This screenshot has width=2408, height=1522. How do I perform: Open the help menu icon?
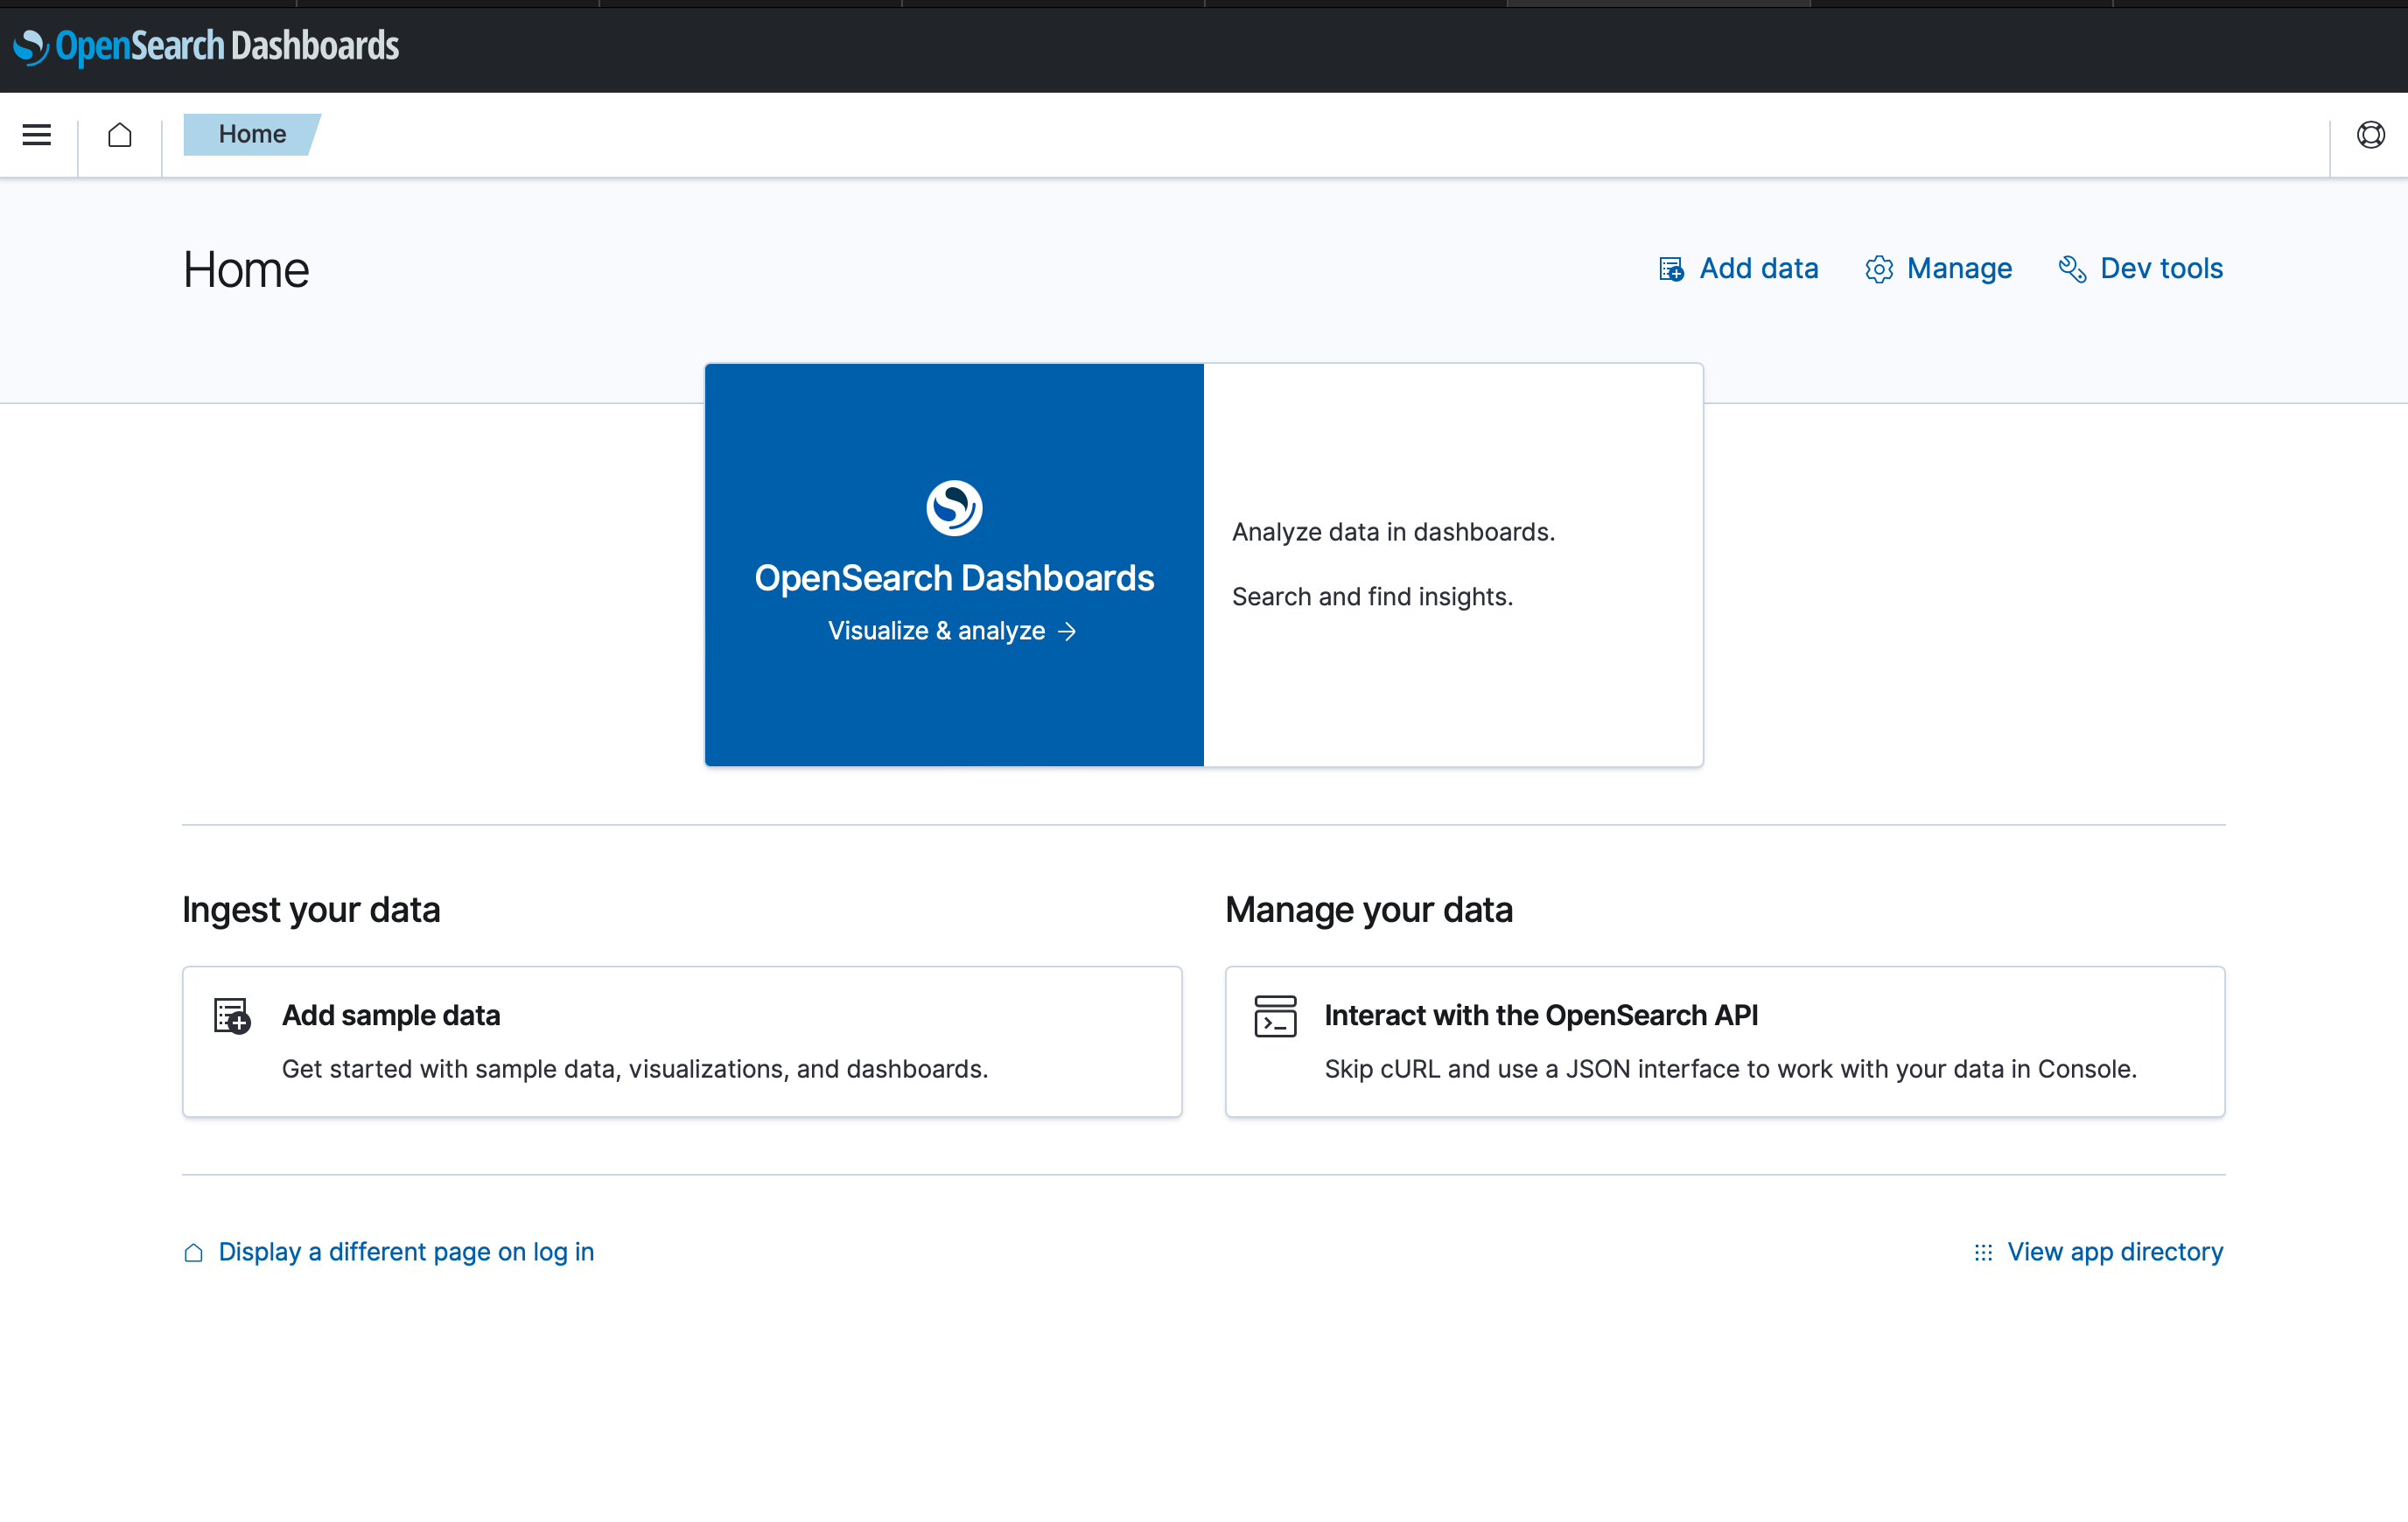pos(2370,134)
